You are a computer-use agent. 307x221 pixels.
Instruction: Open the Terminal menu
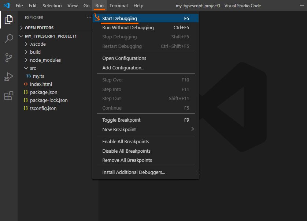118,5
